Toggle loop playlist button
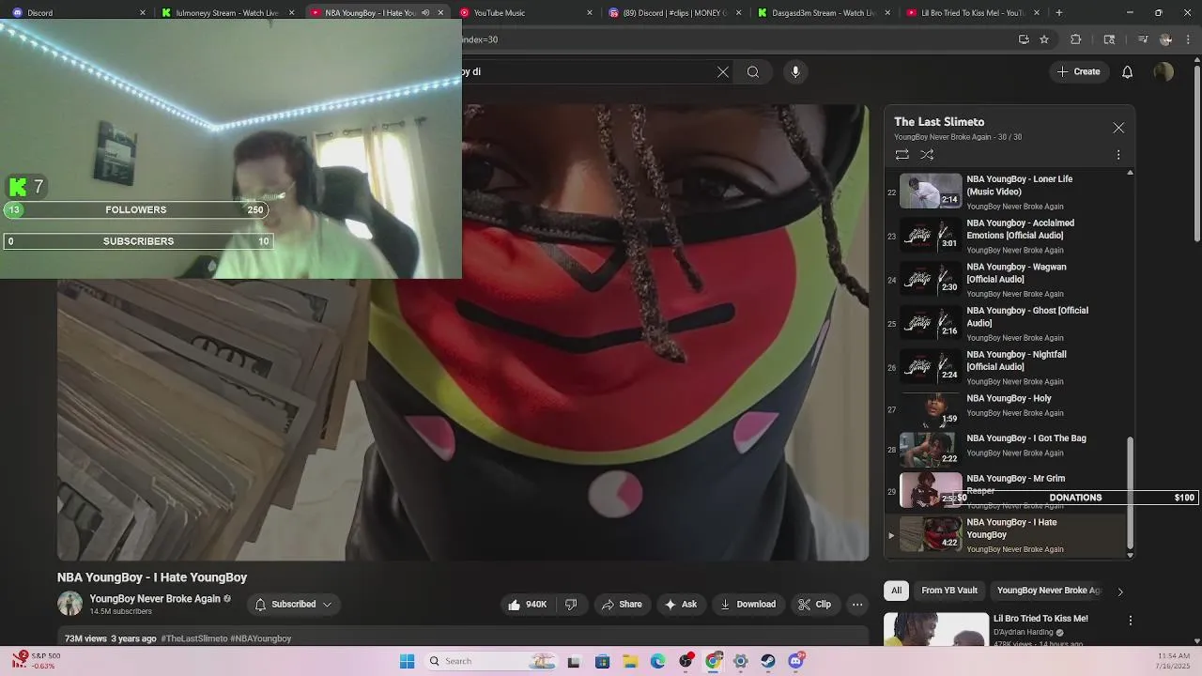The width and height of the screenshot is (1202, 676). tap(901, 155)
